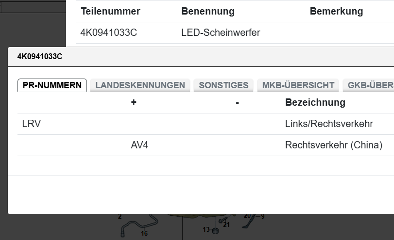
Task: Select the SONSTIGES tab
Action: (x=223, y=85)
